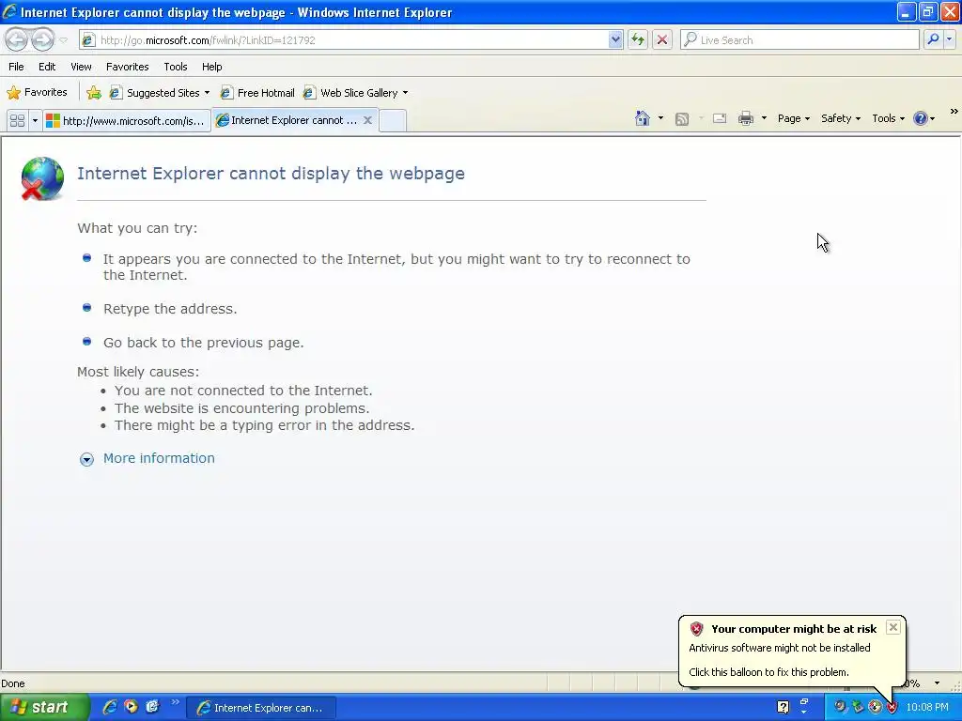Click the taskbar clock showing 10:08 PM
The image size is (962, 721).
click(927, 708)
